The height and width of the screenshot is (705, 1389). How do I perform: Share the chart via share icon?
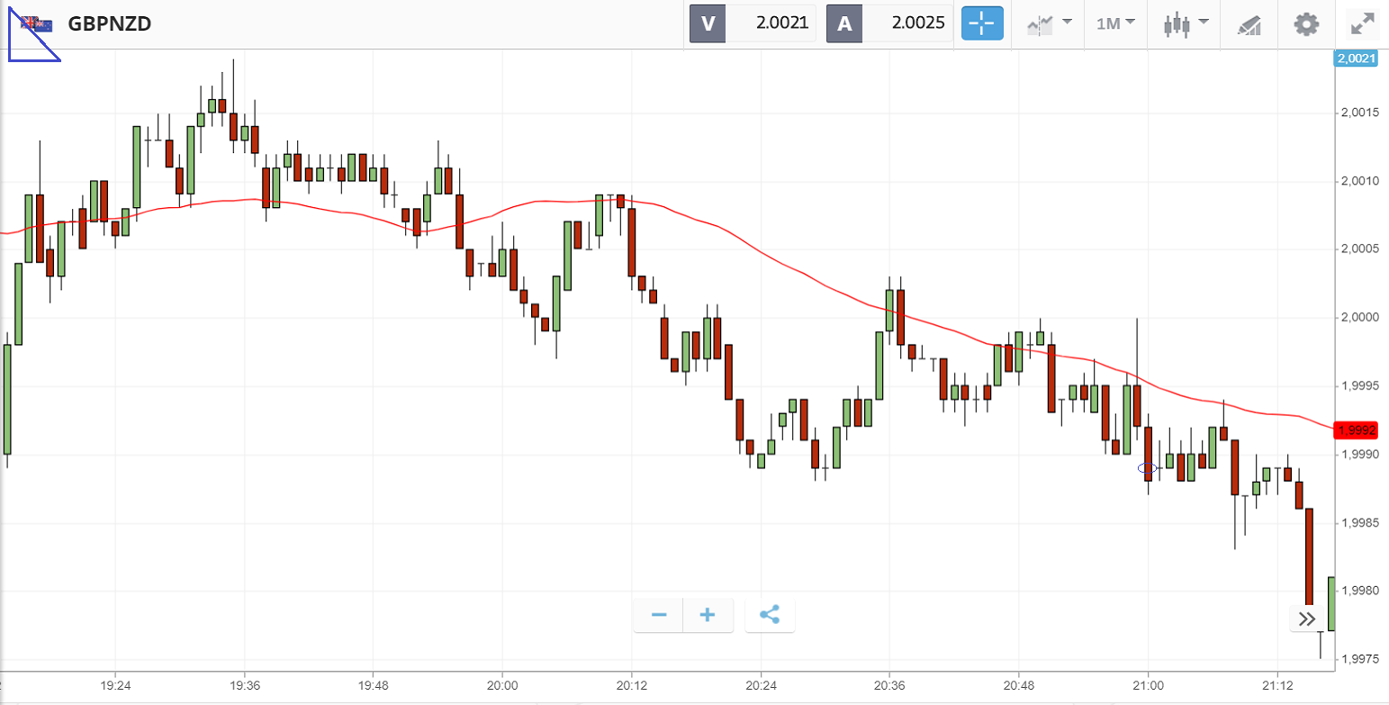[x=769, y=615]
